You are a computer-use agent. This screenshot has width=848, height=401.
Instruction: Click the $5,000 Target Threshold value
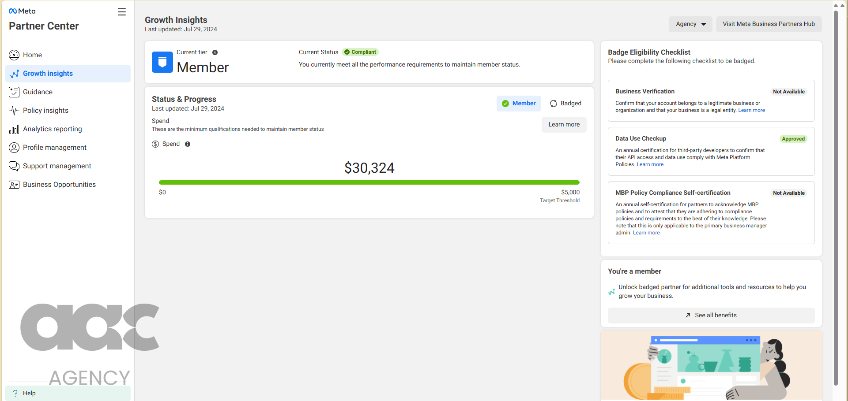pos(570,192)
